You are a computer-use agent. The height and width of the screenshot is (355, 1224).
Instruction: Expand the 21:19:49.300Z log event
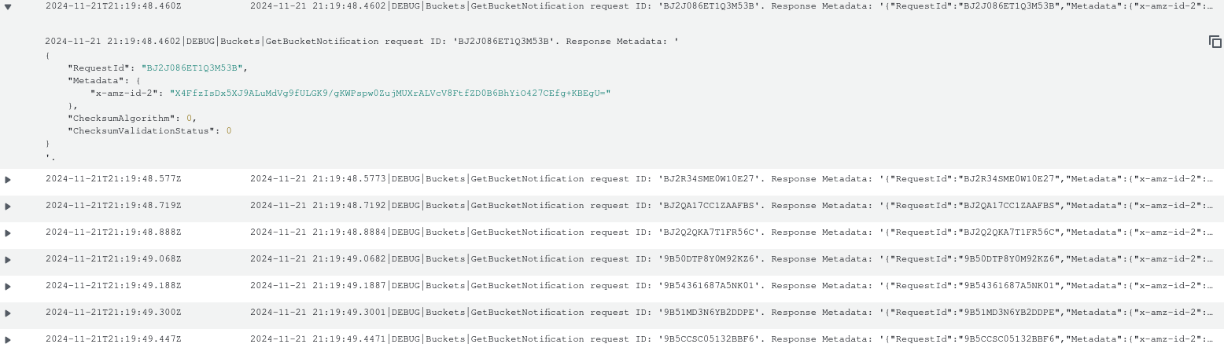(8, 313)
